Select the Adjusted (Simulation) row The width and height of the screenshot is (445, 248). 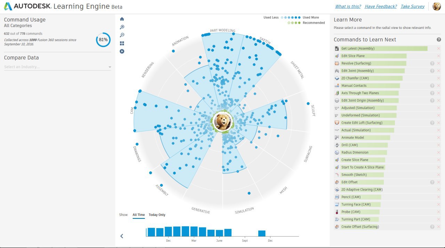[x=387, y=108]
